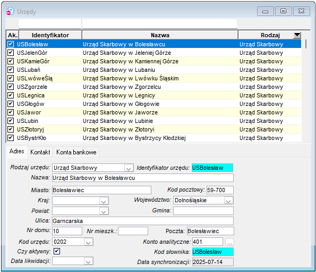316x272 pixels.
Task: Click the Kod słownika field
Action: (213, 252)
